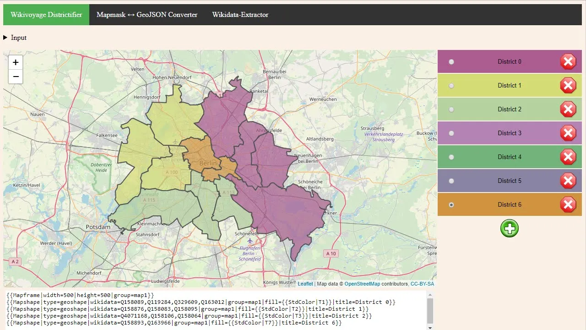The height and width of the screenshot is (330, 586).
Task: Click scrollbar up arrow of output box
Action: (x=430, y=295)
